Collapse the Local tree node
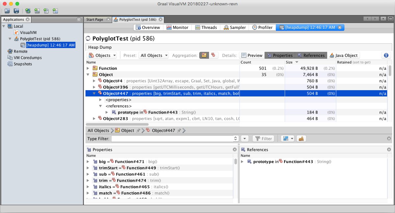Viewport: 395px width, 213px height. [4, 26]
